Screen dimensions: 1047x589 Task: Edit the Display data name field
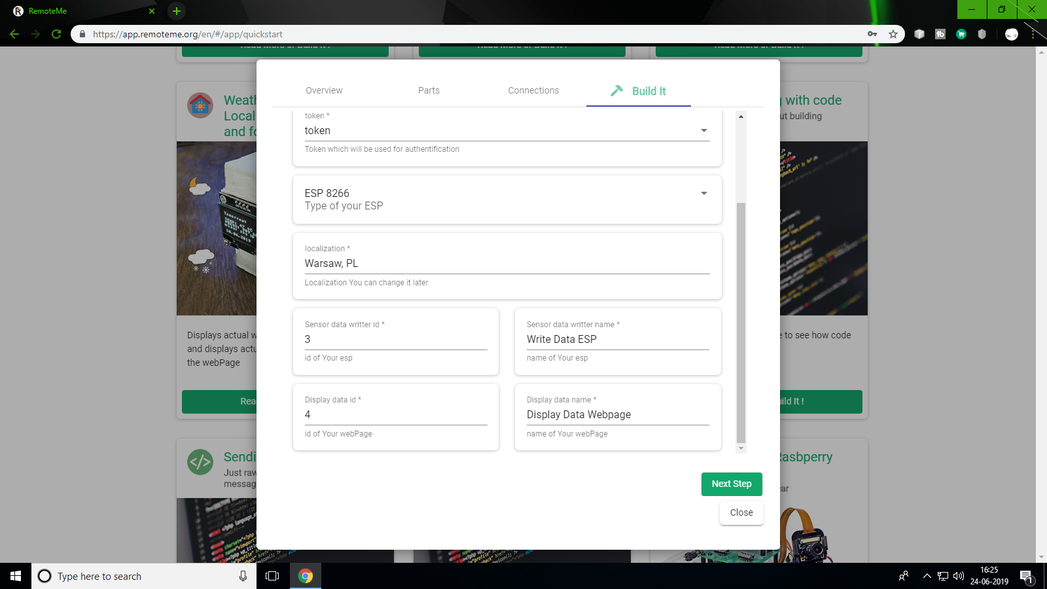[618, 414]
